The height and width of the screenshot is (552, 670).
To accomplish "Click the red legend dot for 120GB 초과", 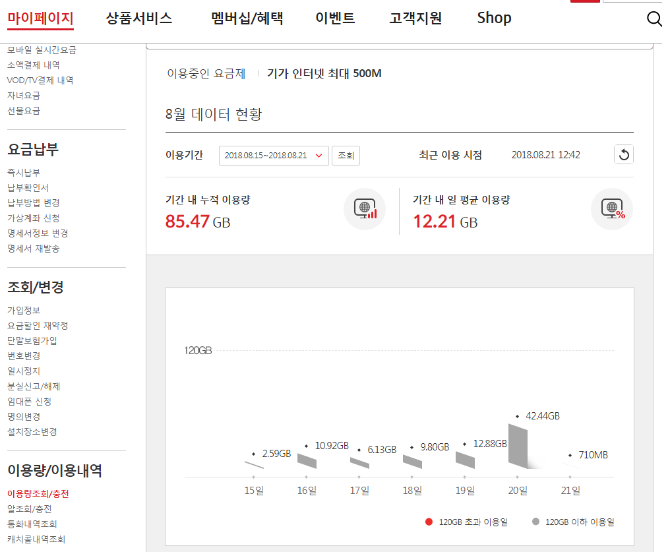I will [429, 522].
